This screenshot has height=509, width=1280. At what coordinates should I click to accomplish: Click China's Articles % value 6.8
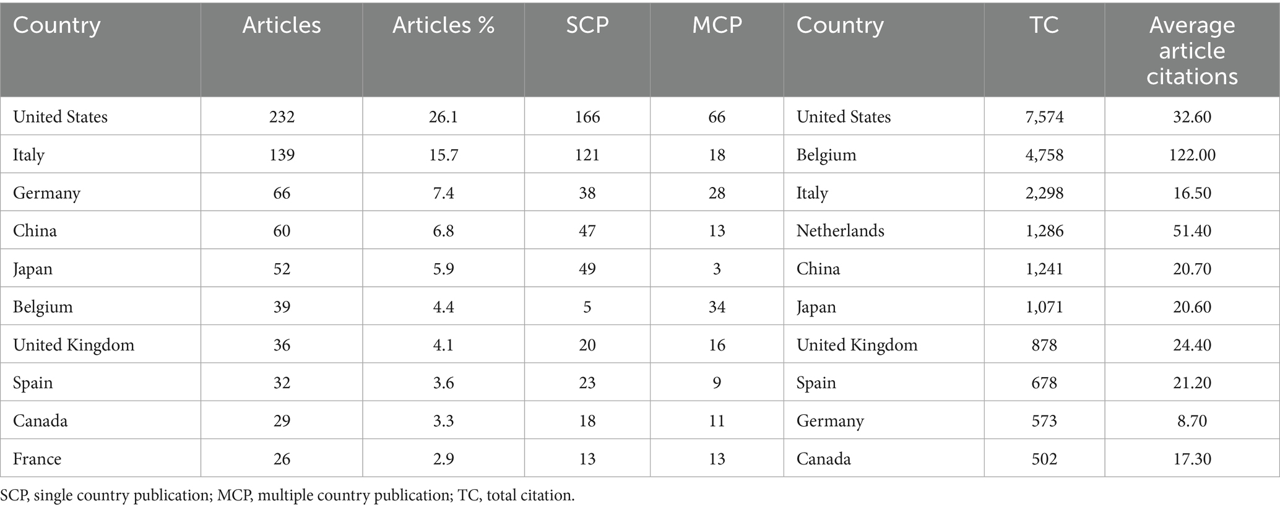pos(443,231)
